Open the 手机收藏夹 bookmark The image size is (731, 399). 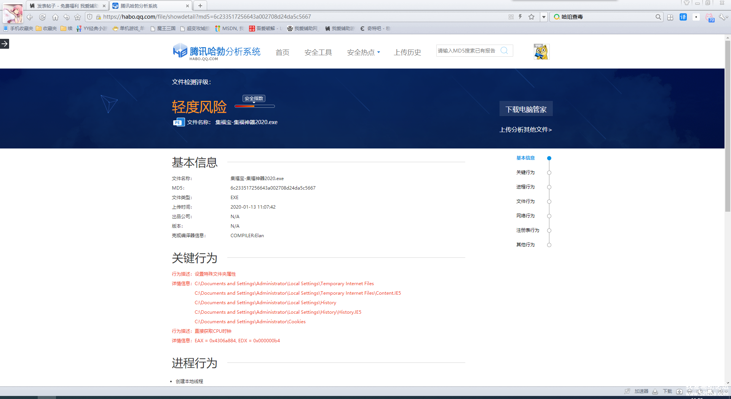pyautogui.click(x=18, y=29)
